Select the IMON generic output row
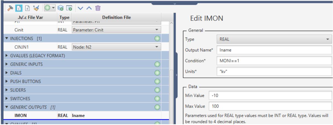This screenshot has height=125, width=333. coord(82,115)
